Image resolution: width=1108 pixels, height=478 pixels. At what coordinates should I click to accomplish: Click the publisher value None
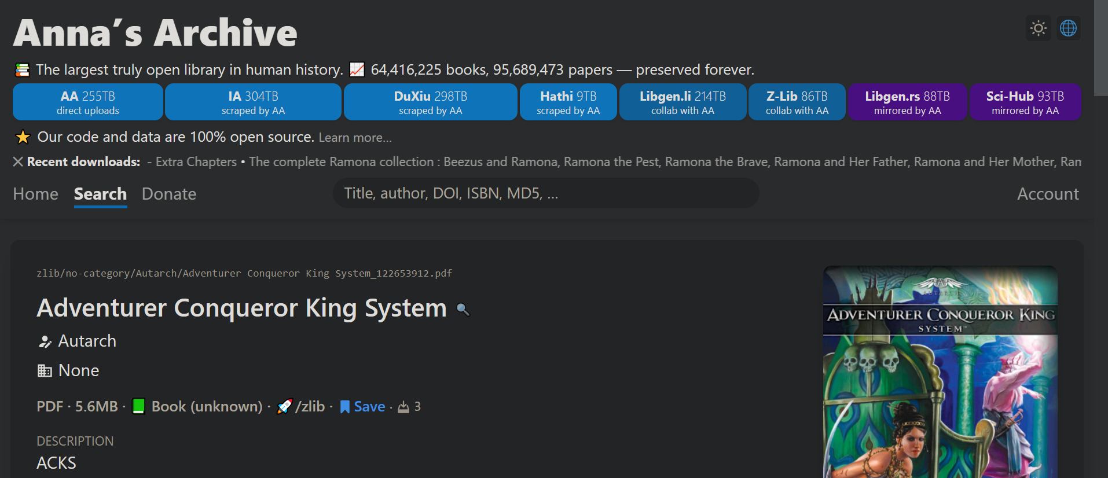pos(79,371)
